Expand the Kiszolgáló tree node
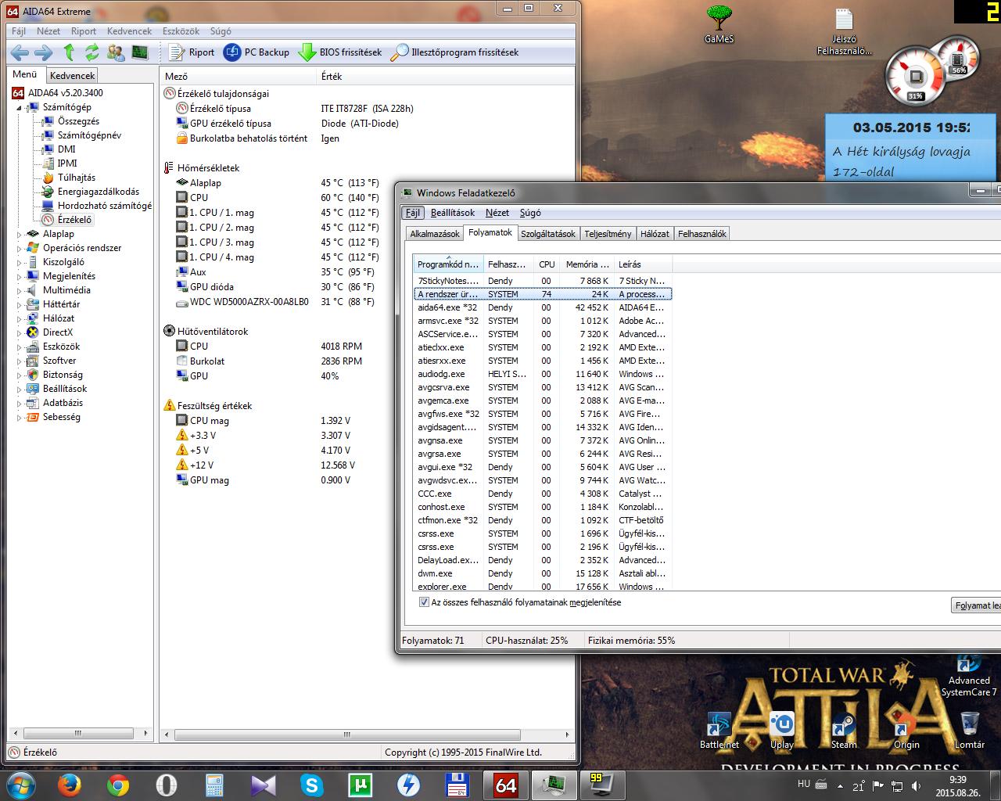Viewport: 1001px width, 801px height. point(20,262)
